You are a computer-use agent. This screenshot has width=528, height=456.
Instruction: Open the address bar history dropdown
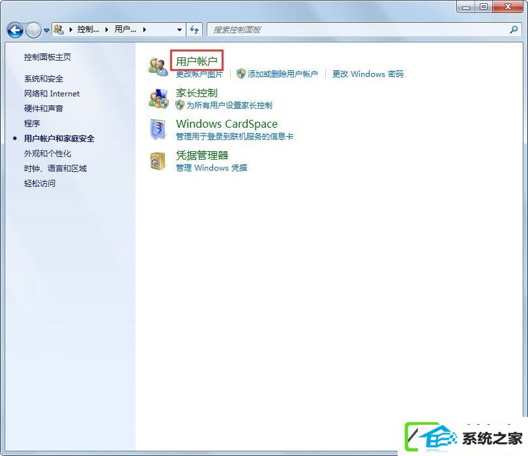pos(179,29)
